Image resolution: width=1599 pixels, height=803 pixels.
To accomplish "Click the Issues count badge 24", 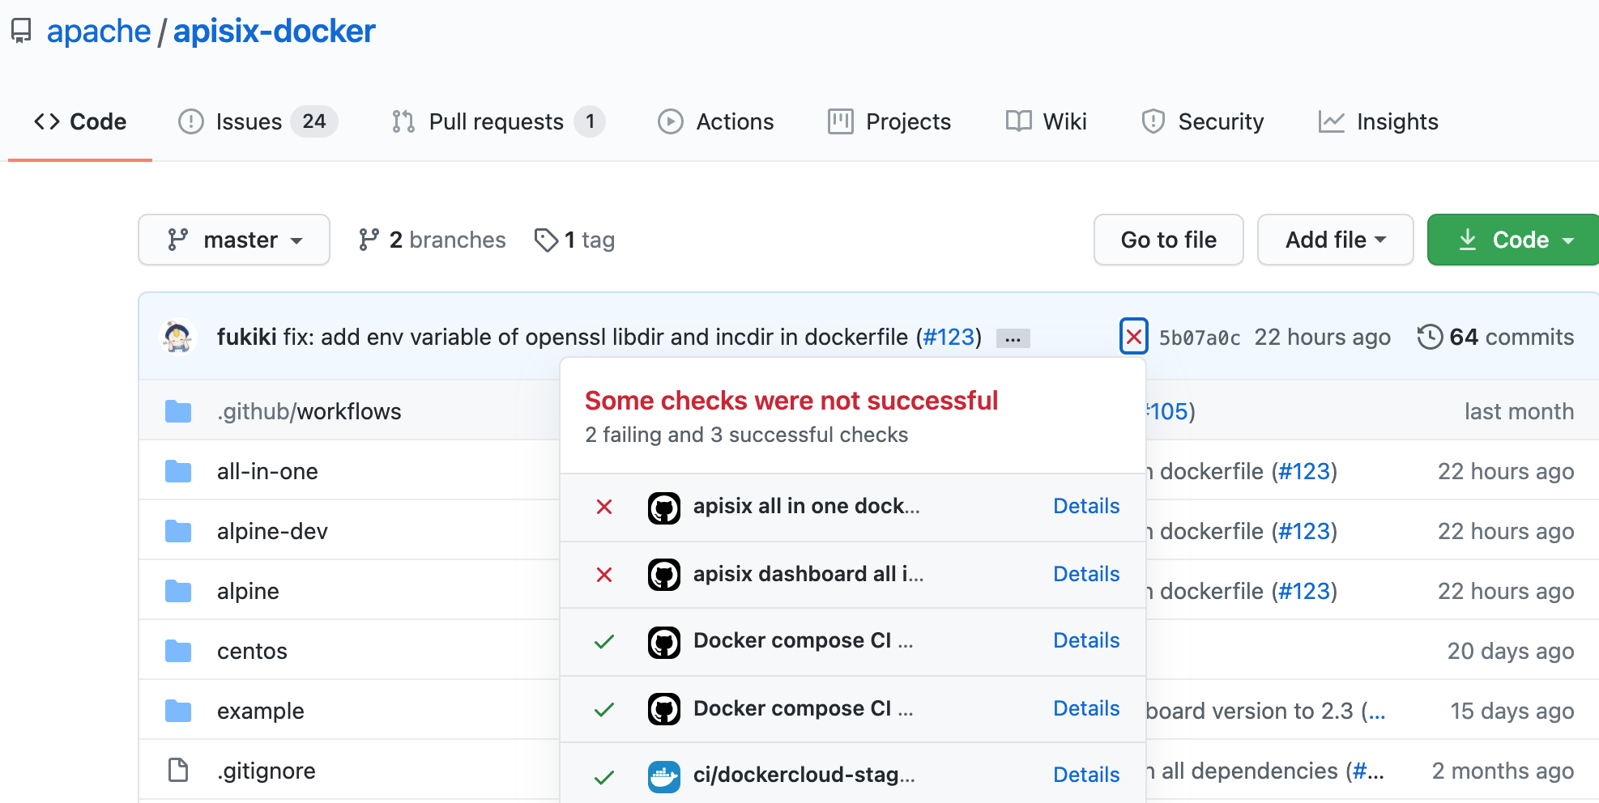I will [314, 121].
